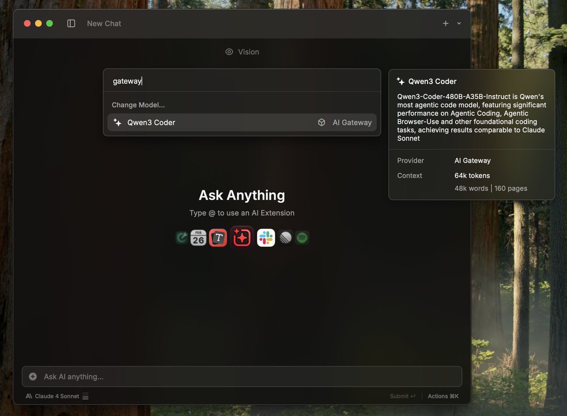Open the Actions ⌘K menu
This screenshot has width=567, height=416.
click(x=443, y=396)
